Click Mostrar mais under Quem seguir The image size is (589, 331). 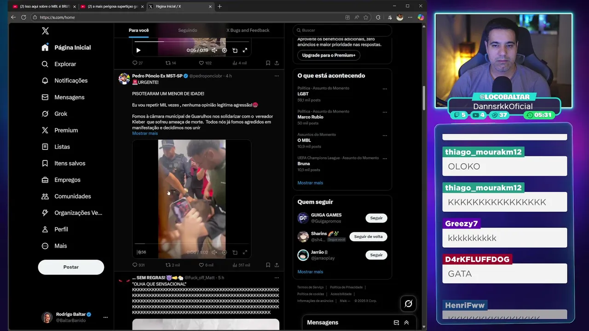click(x=310, y=272)
